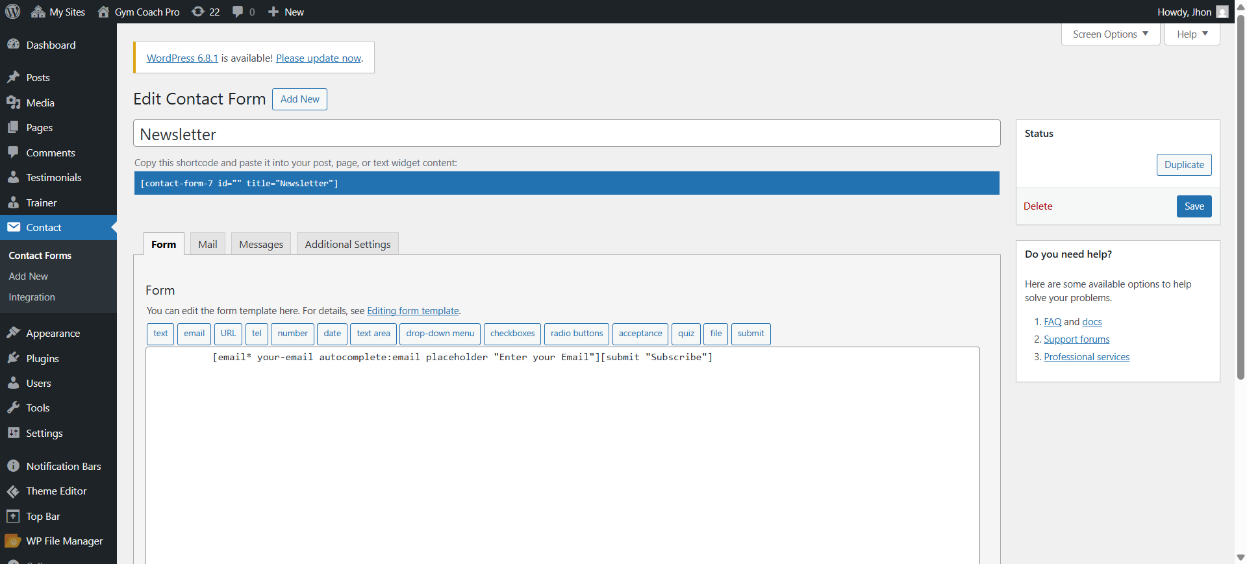The height and width of the screenshot is (564, 1247).
Task: Click the WP File Manager folder icon
Action: [x=13, y=541]
